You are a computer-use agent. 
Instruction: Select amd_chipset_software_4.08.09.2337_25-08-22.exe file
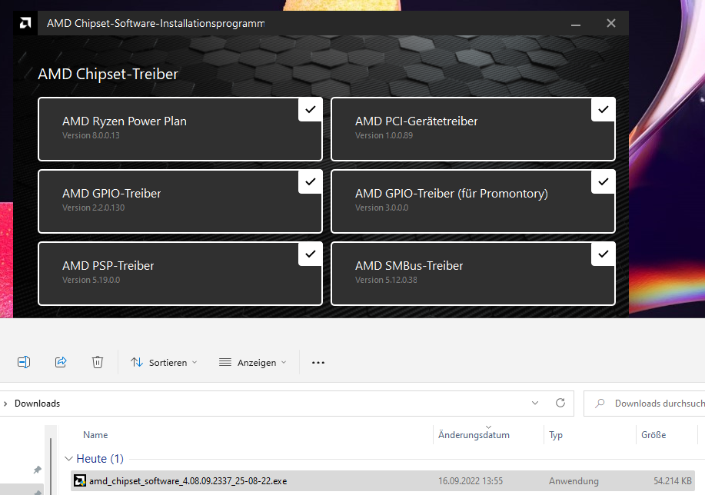383,480
